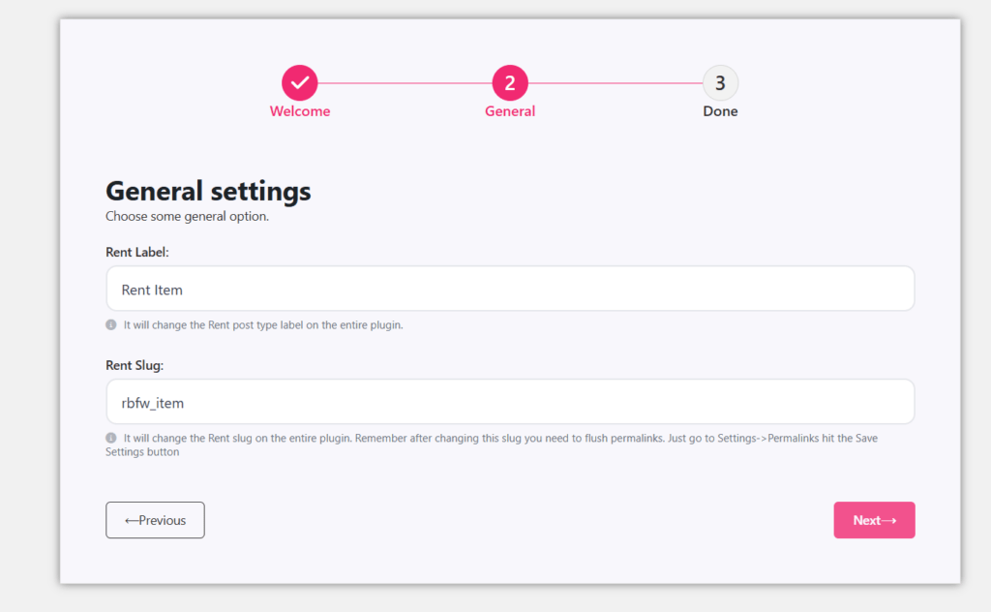991x612 pixels.
Task: Click the General settings heading
Action: [x=208, y=191]
